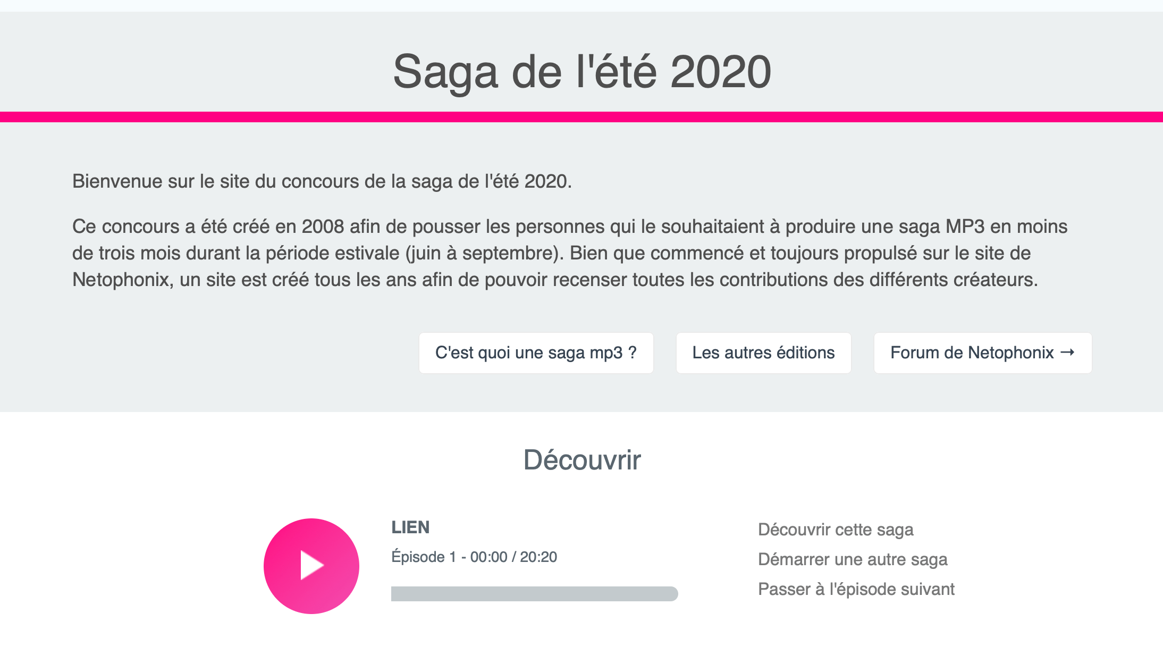Click the arrow icon beside Forum de Netophonix
Screen dimensions: 1163x655
coord(1068,352)
